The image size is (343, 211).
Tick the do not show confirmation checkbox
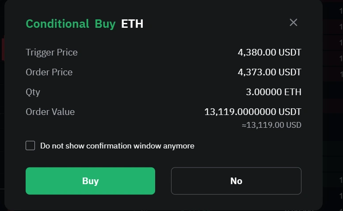point(30,145)
